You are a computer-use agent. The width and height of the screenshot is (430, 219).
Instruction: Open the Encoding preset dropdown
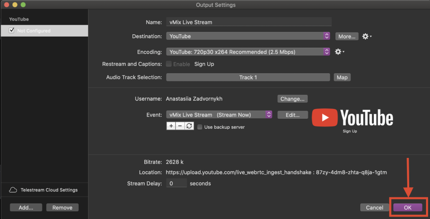(248, 52)
